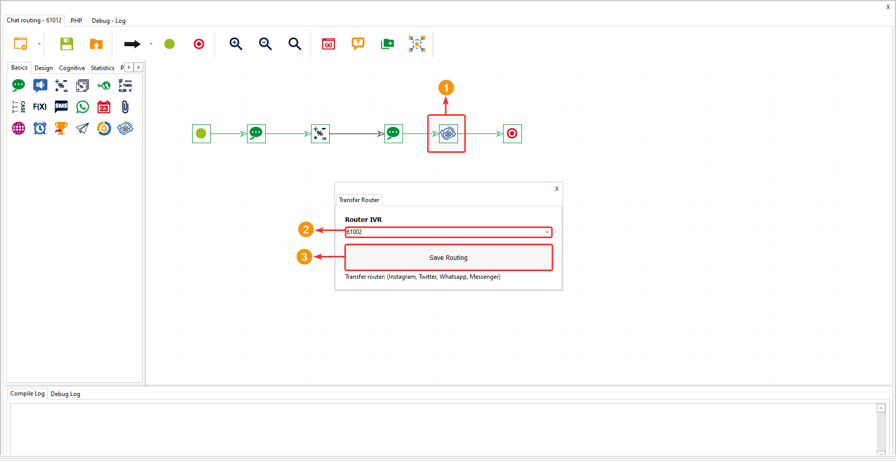Image resolution: width=896 pixels, height=461 pixels.
Task: Click the green start circle in the toolbar
Action: point(170,44)
